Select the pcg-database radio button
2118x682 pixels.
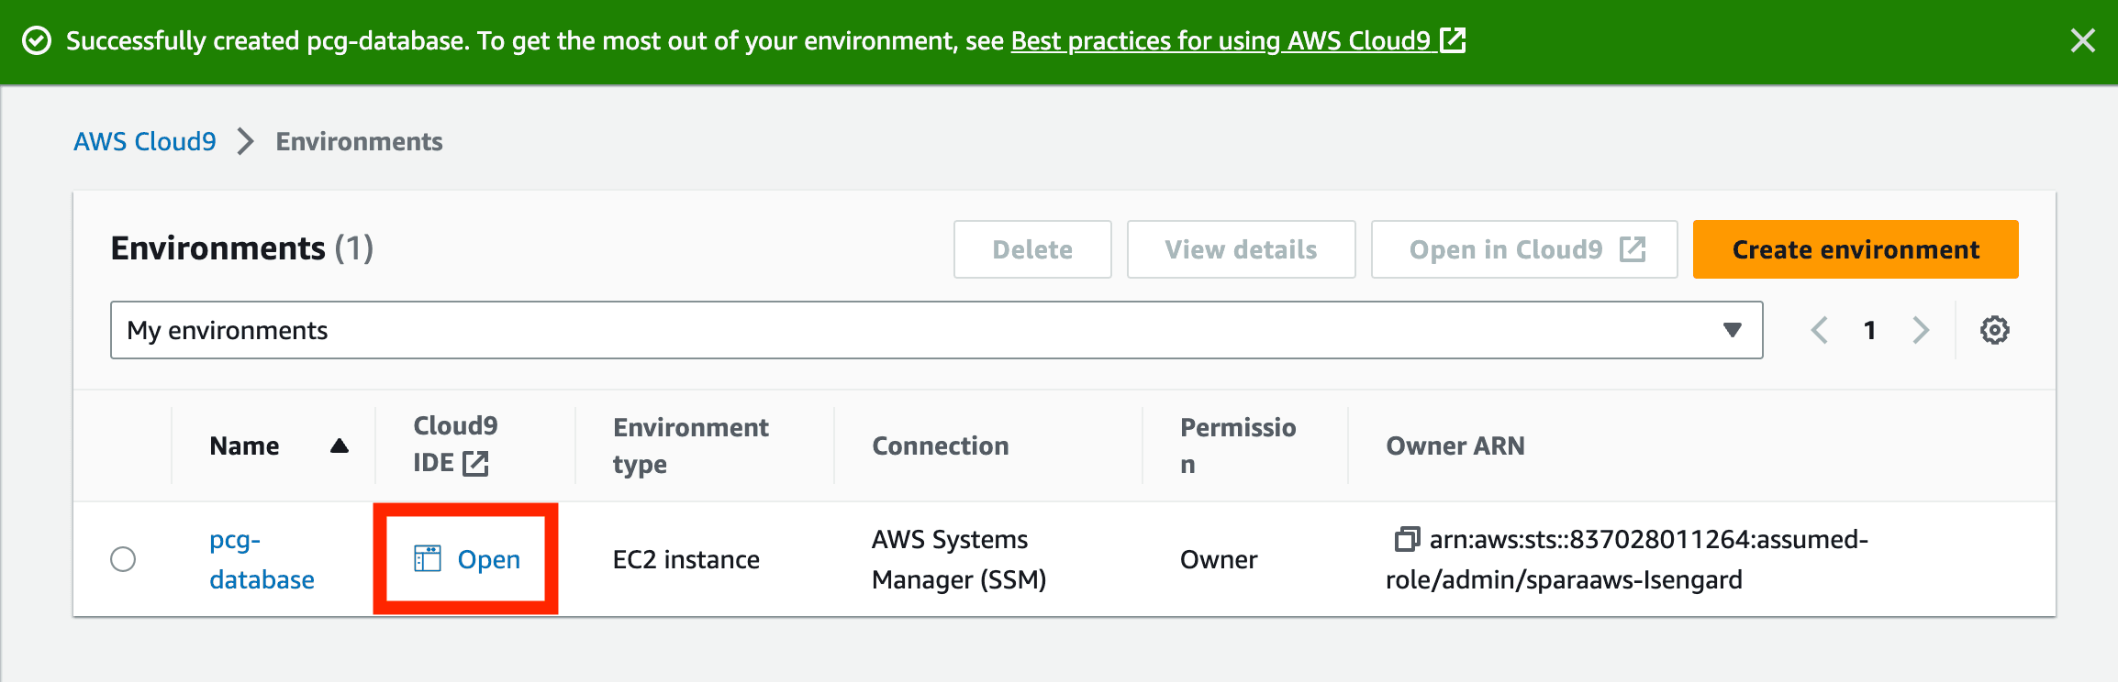(x=123, y=559)
